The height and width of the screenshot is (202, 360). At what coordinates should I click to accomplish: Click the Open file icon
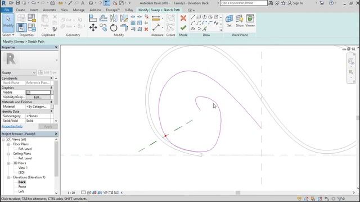click(11, 3)
